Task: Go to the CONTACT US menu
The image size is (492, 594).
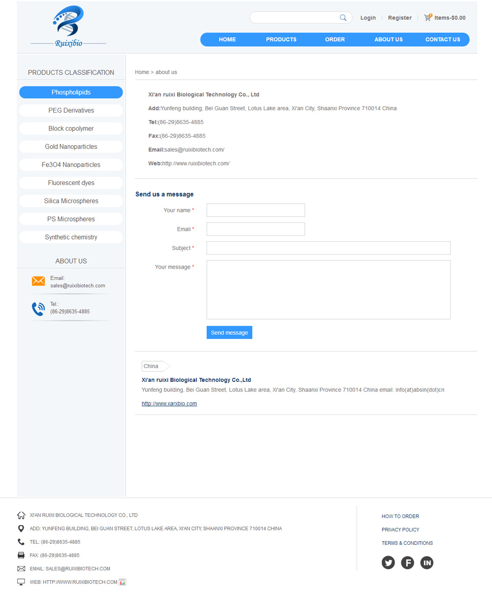Action: pos(442,39)
